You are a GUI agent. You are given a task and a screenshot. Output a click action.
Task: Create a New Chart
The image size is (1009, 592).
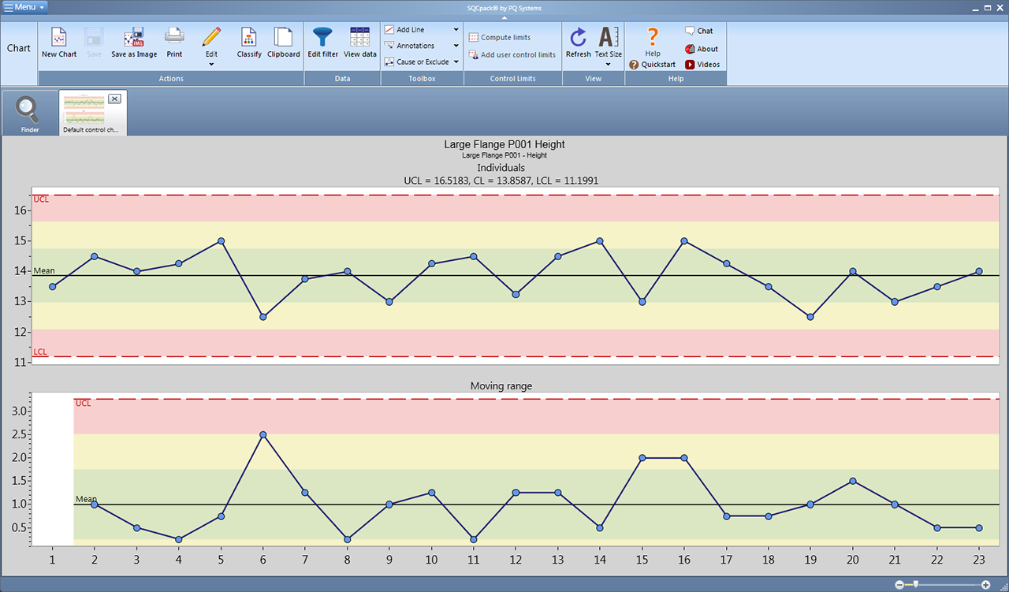point(58,43)
